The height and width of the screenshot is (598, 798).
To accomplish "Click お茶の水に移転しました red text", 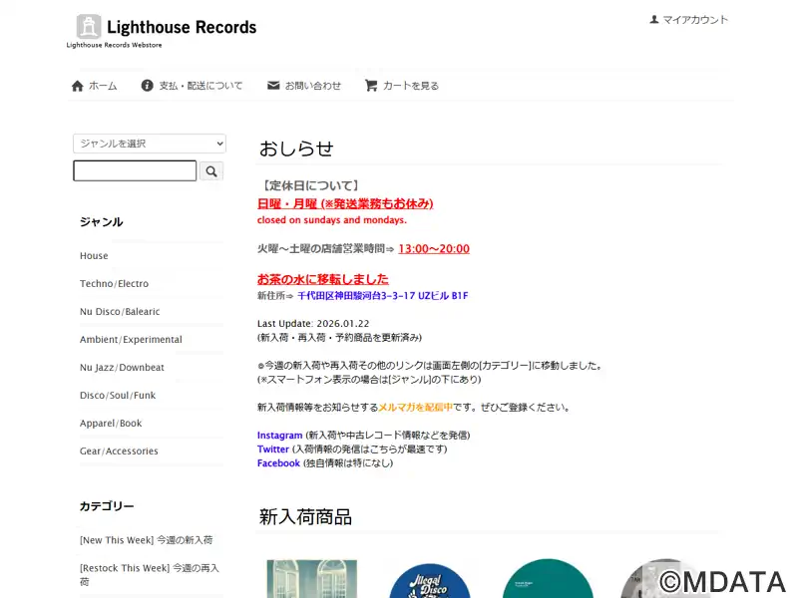I will 322,279.
